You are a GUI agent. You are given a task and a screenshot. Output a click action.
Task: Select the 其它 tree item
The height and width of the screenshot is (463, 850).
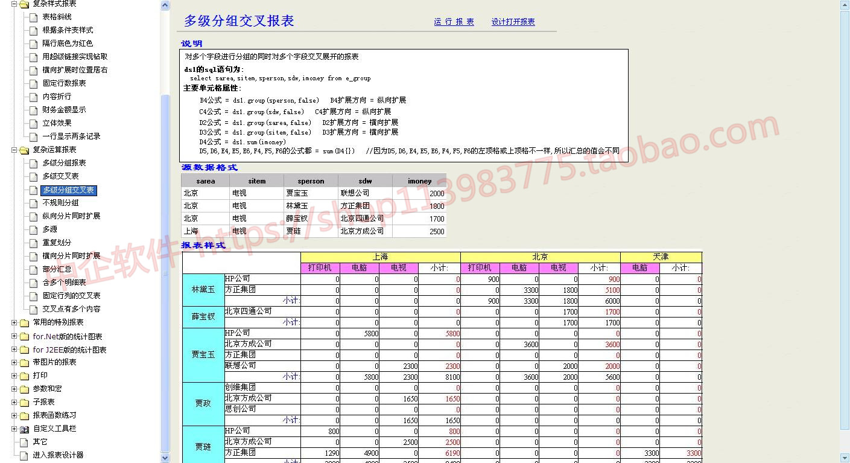(x=40, y=442)
